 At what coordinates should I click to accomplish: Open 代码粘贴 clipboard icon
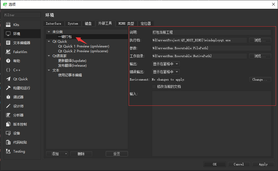pos(8,142)
